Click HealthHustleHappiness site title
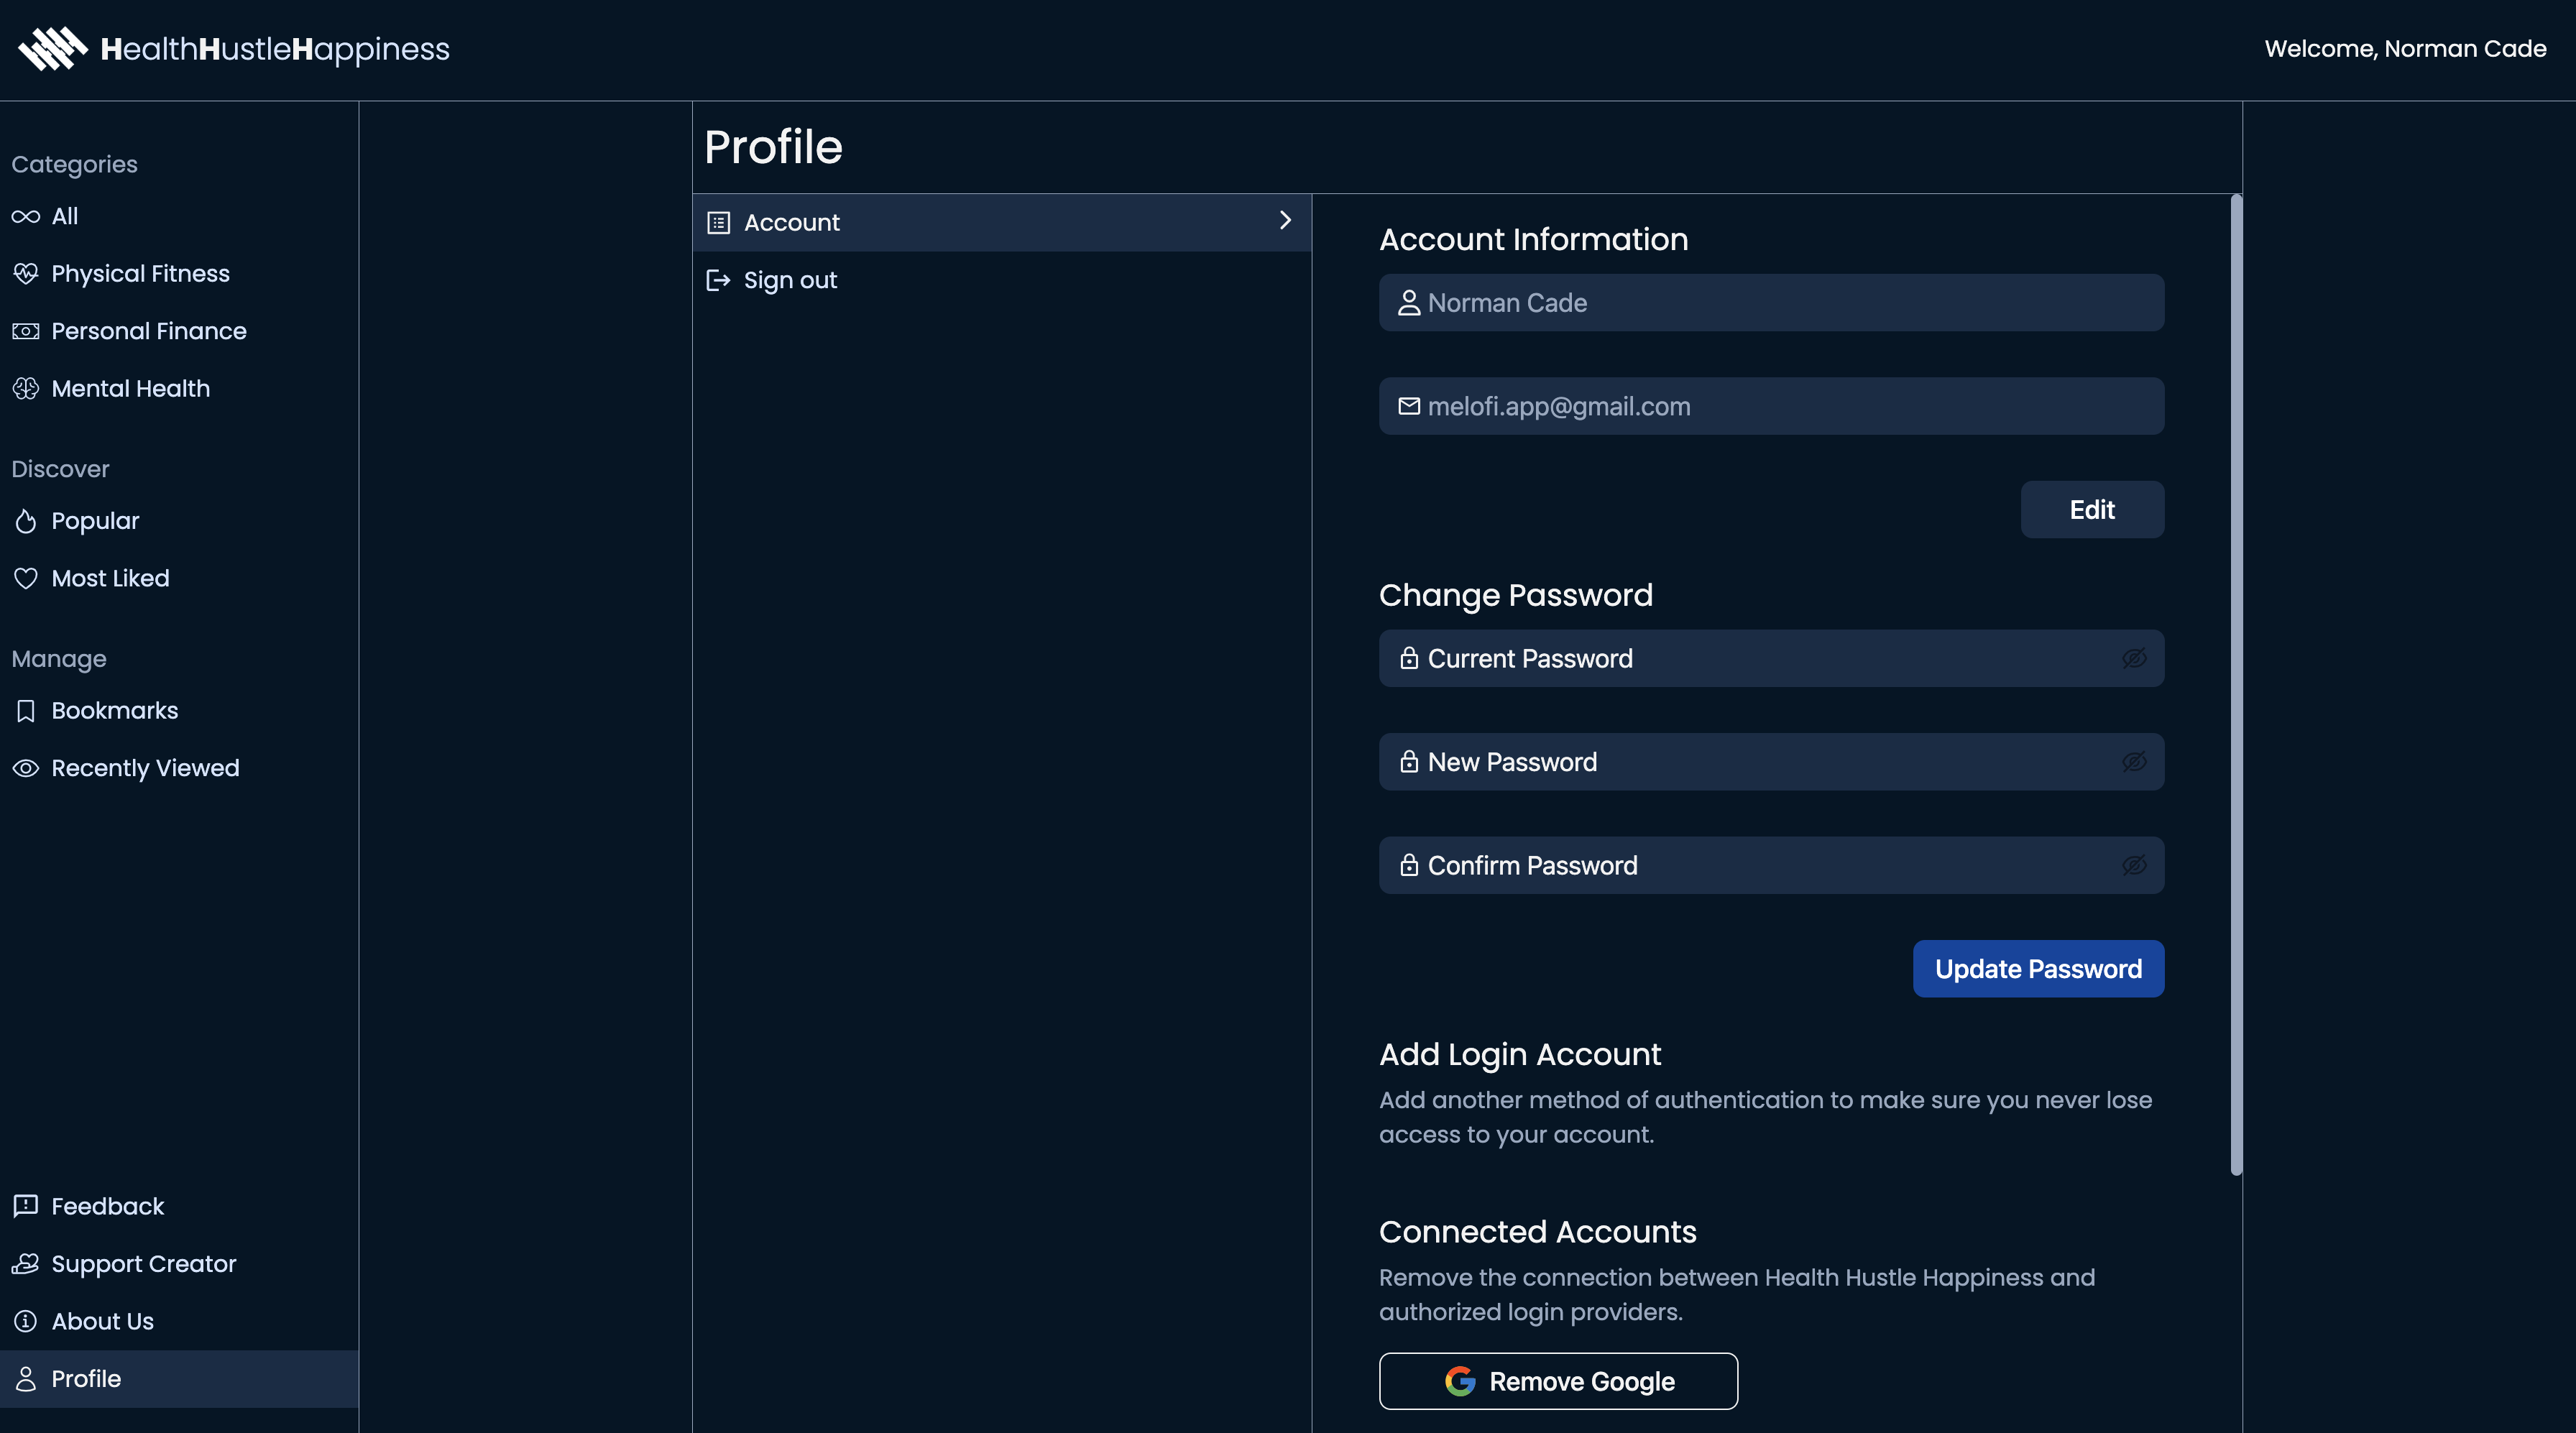 point(275,49)
